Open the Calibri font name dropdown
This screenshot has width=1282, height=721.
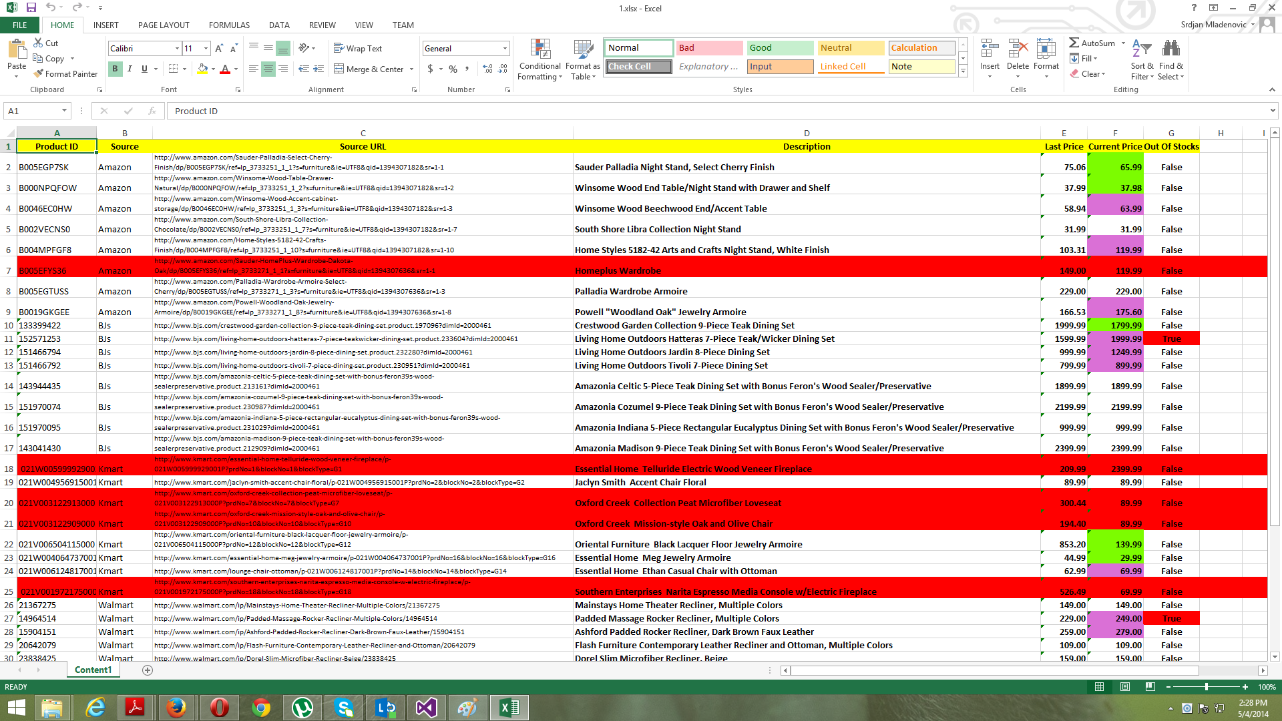coord(178,48)
